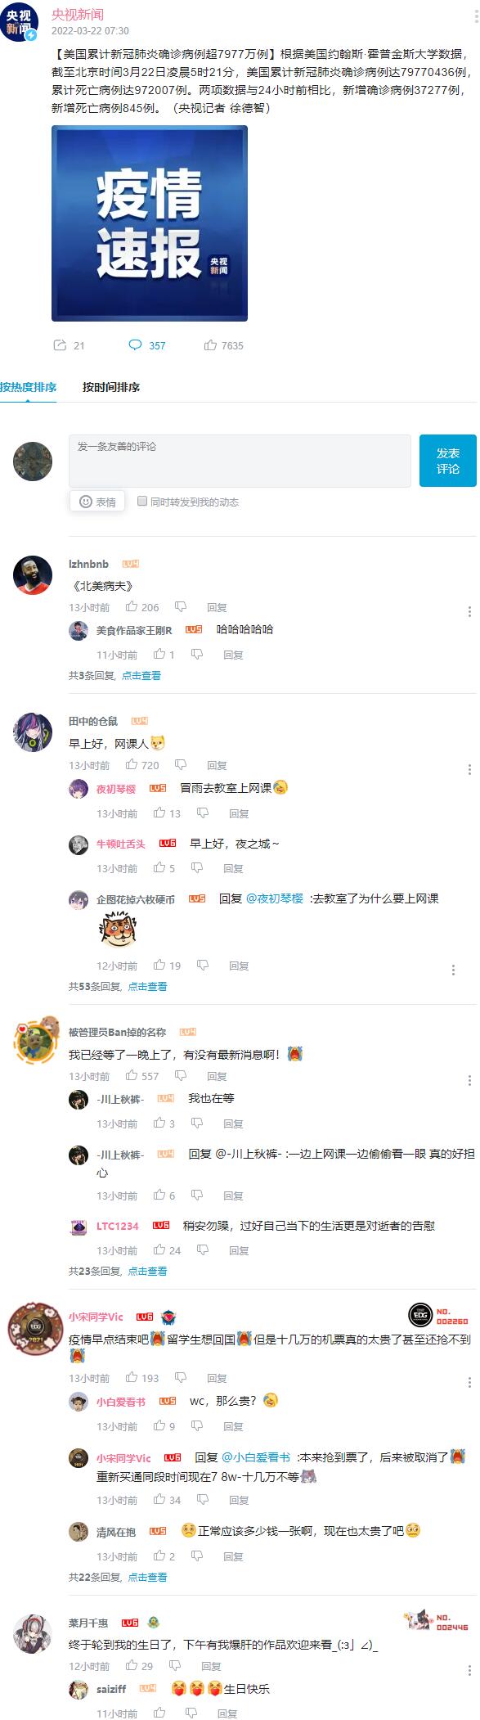Expand the 共53条回复 replies via 点击查看
The width and height of the screenshot is (480, 1720).
tap(147, 986)
